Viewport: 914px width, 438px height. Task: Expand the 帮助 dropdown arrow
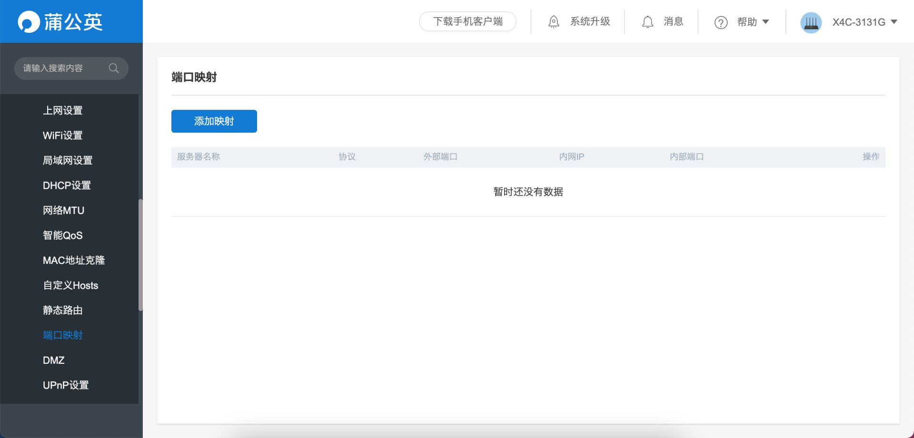765,22
